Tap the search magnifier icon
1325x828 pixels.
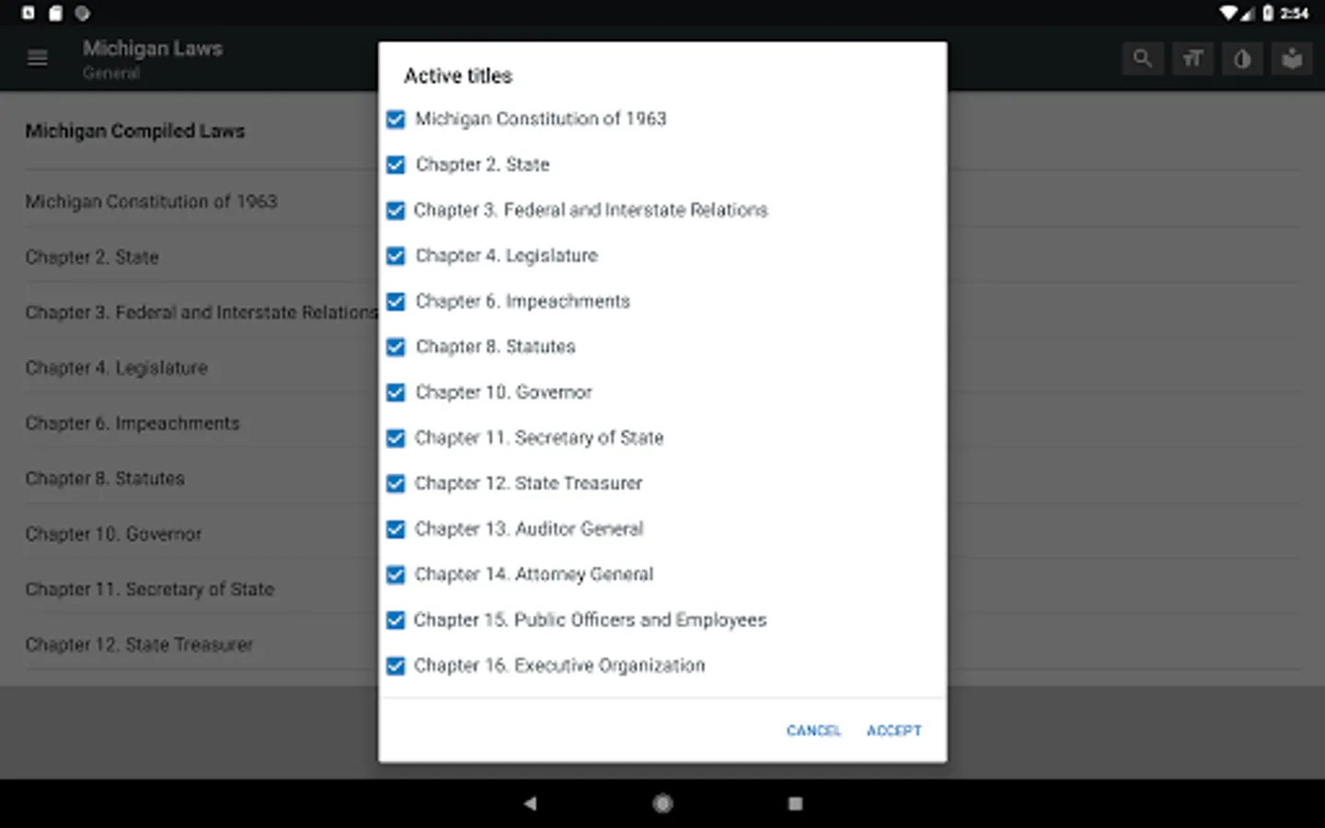[x=1143, y=59]
